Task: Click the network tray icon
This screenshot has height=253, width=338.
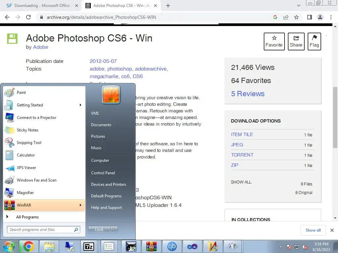Action: coord(297,247)
